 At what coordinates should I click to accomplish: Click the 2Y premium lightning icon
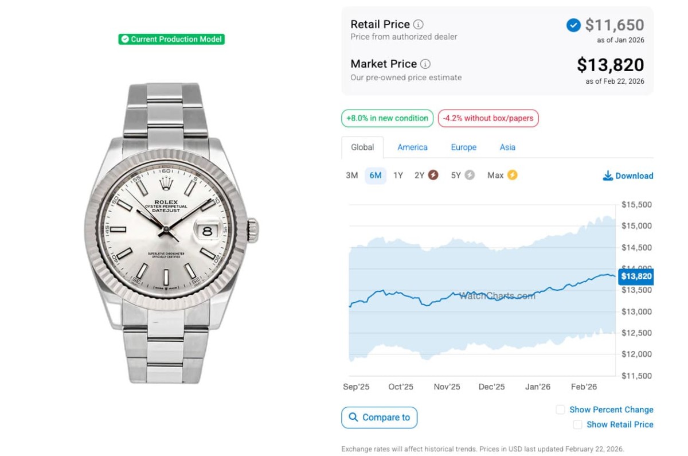pos(433,176)
